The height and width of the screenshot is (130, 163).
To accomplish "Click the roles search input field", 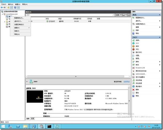I will pyautogui.click(x=69, y=15).
